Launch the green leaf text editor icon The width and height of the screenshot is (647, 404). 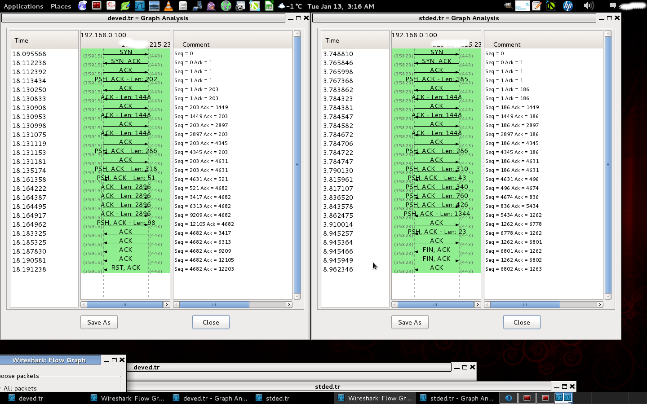[125, 6]
